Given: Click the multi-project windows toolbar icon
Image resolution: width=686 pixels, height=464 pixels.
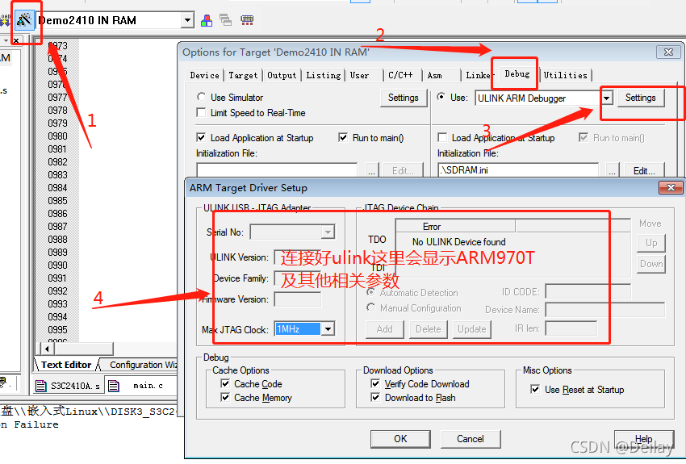Looking at the screenshot, I should (x=226, y=19).
